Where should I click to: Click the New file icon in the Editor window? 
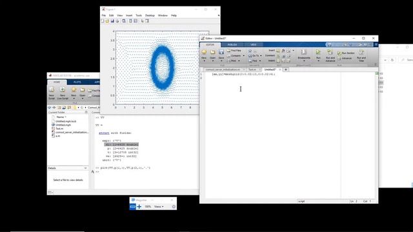pyautogui.click(x=204, y=52)
